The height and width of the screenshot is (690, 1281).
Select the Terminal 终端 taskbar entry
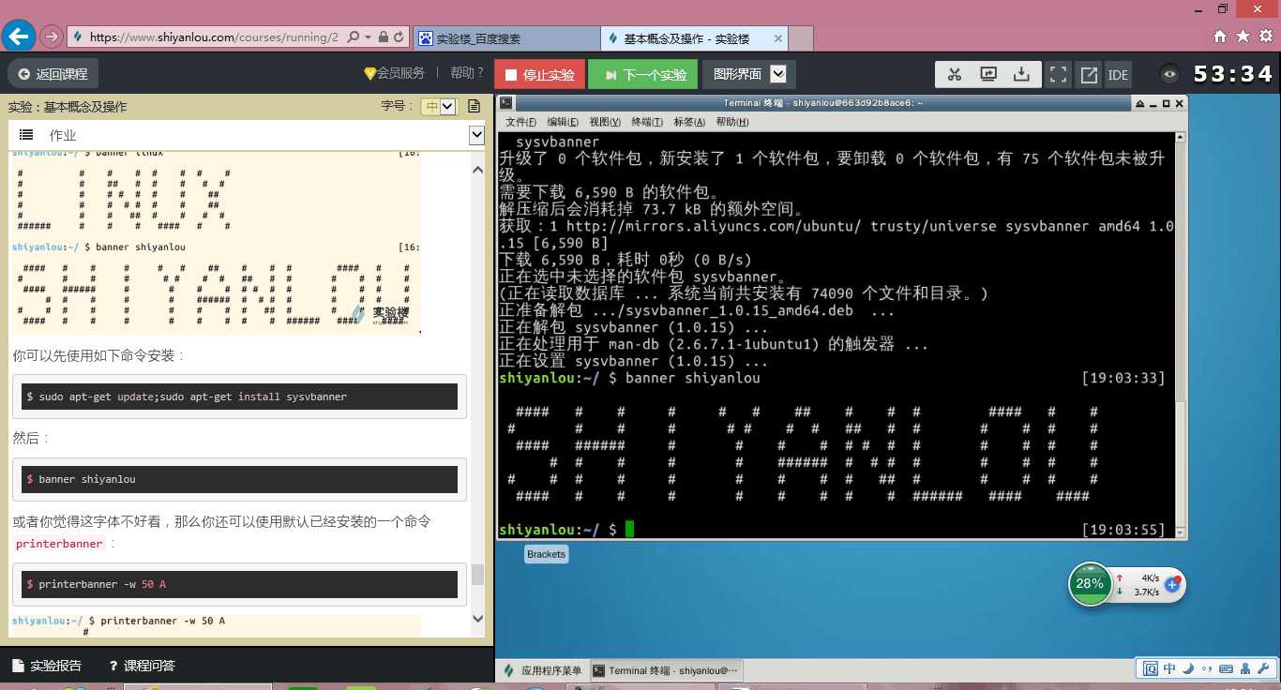click(667, 670)
